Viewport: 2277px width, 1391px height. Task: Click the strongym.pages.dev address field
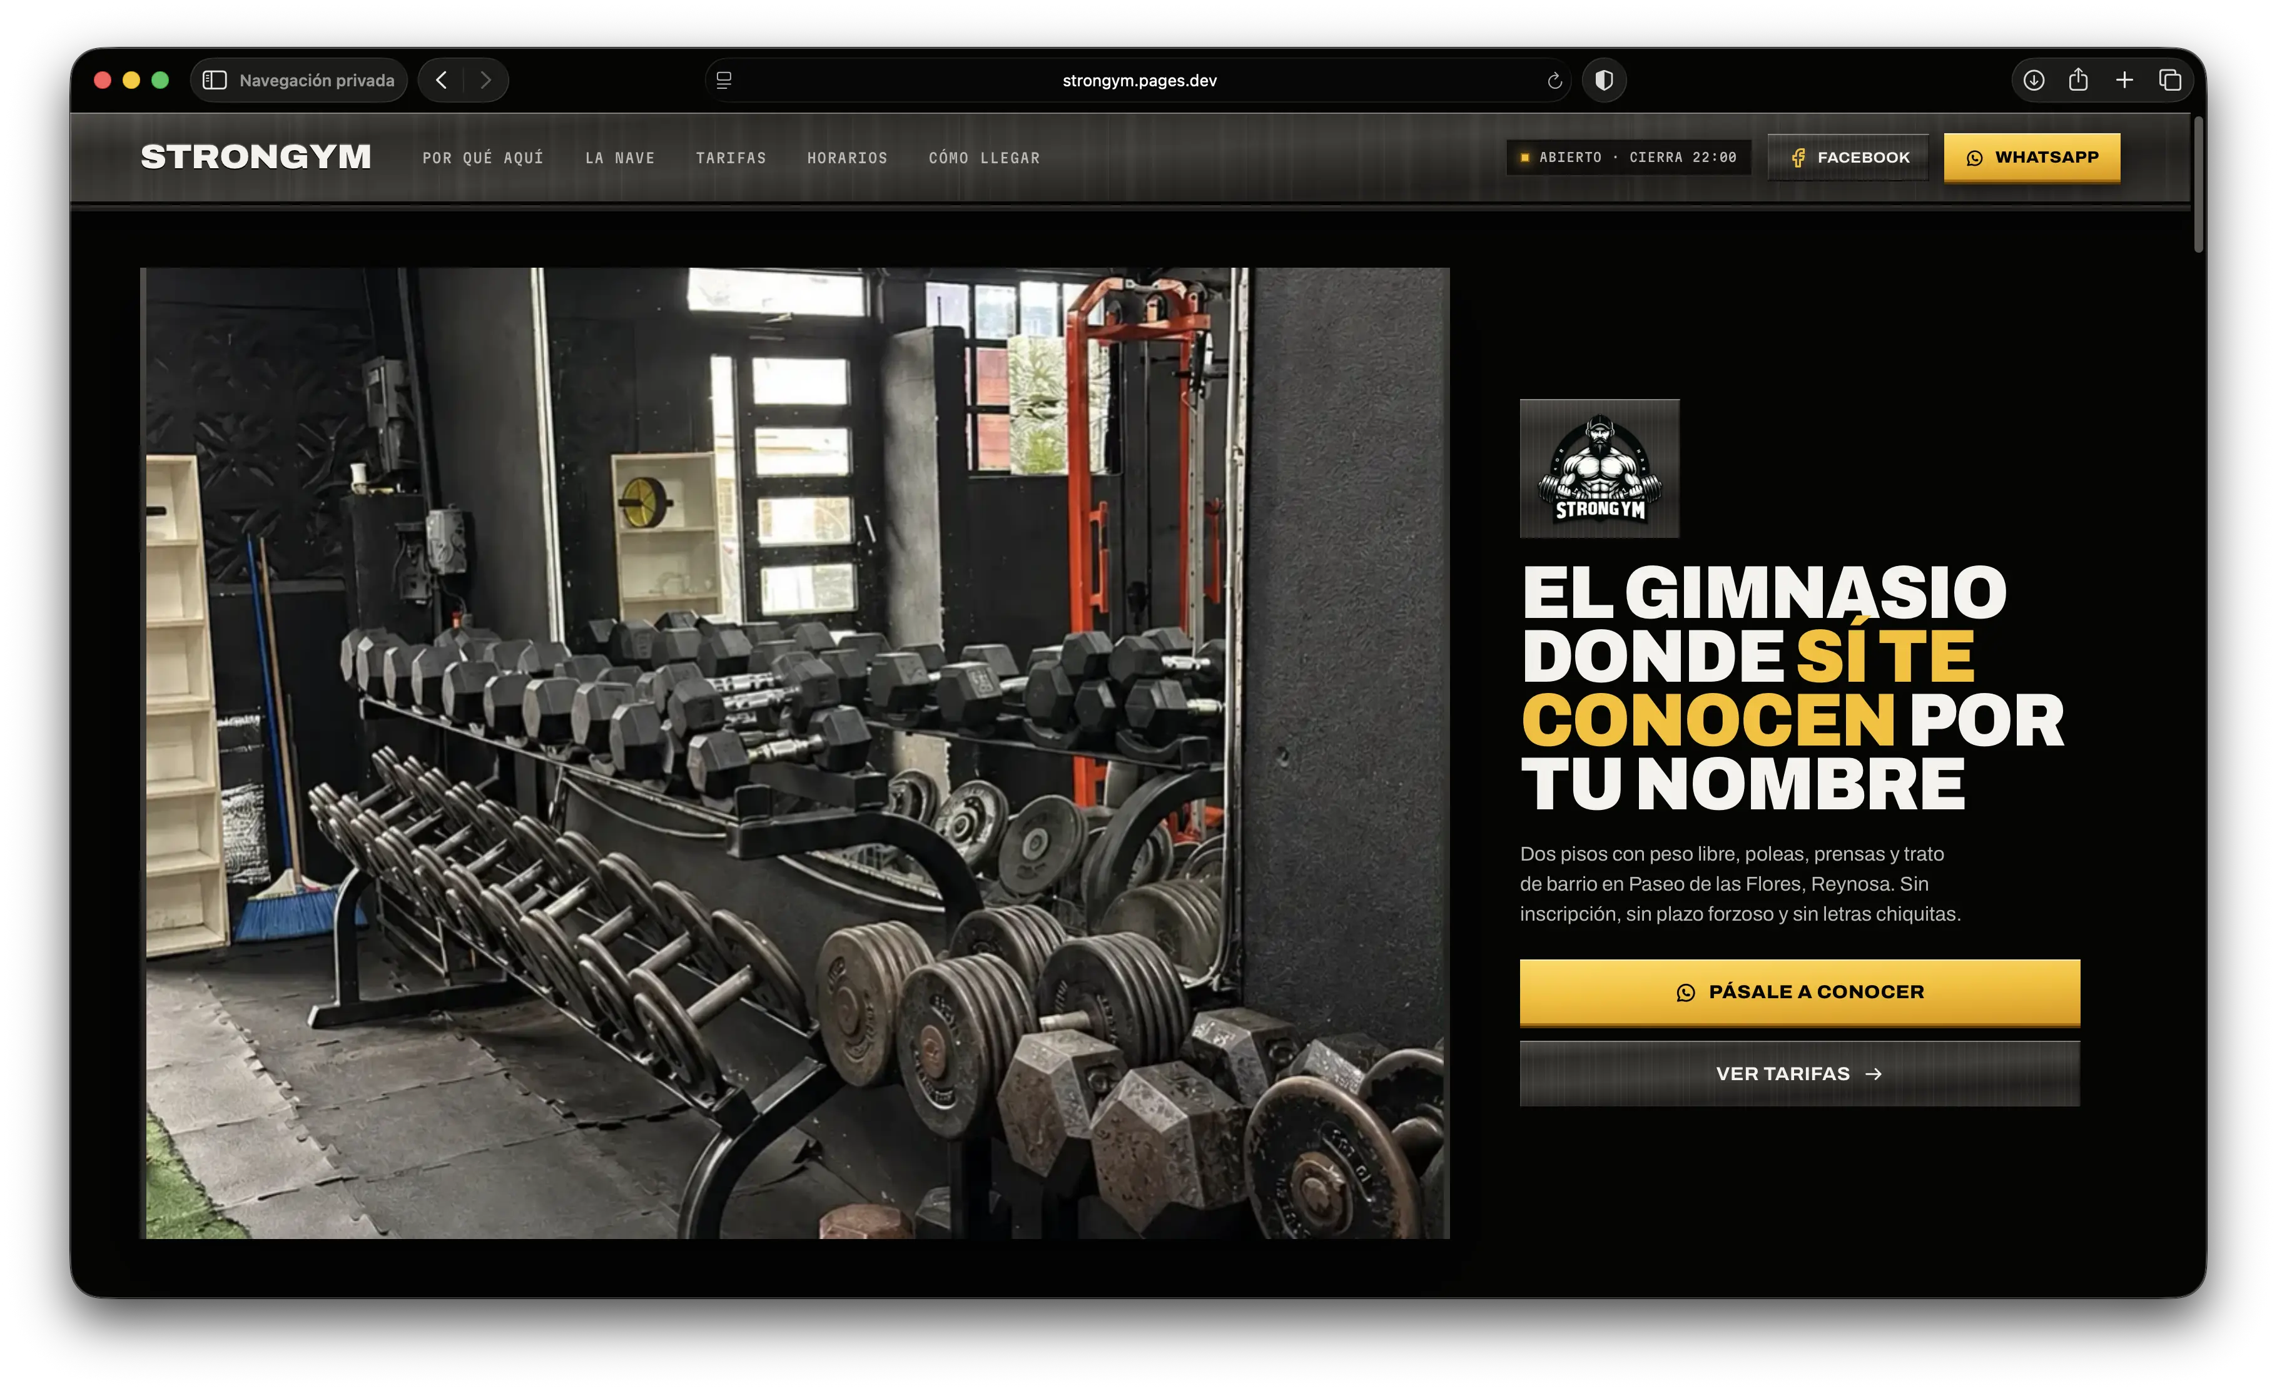[x=1139, y=81]
